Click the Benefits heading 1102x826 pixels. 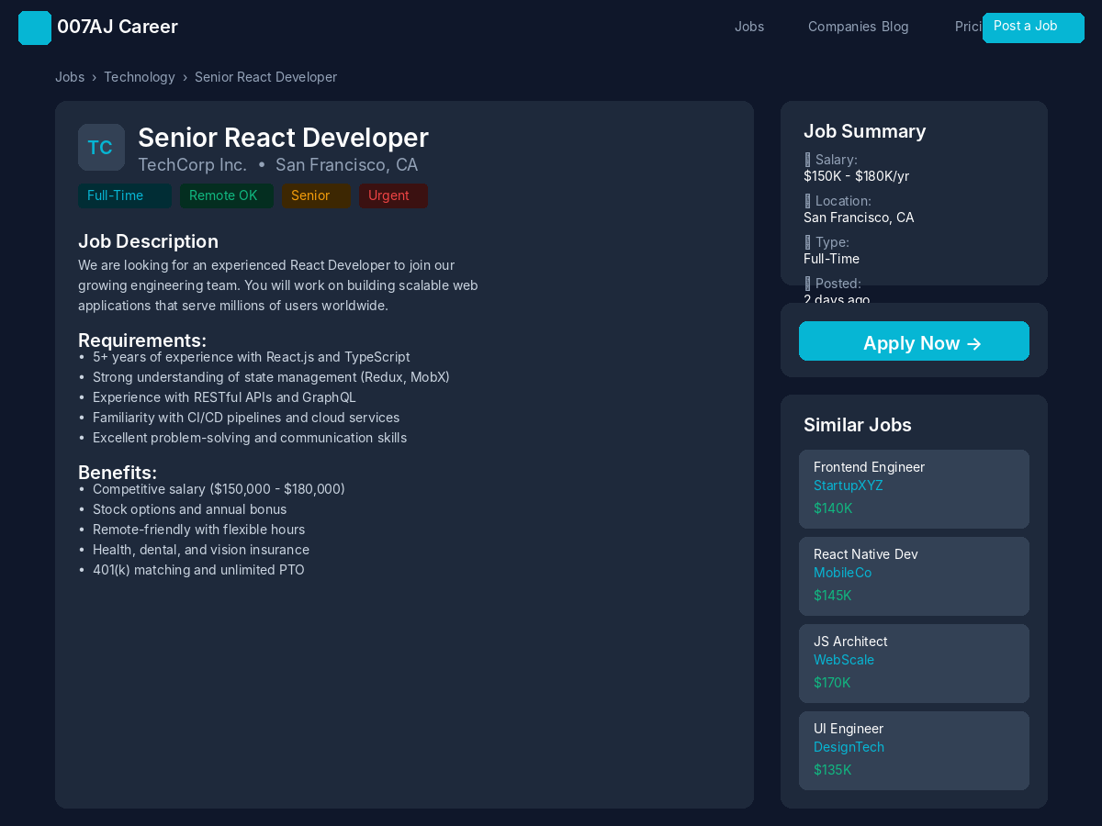click(x=118, y=473)
